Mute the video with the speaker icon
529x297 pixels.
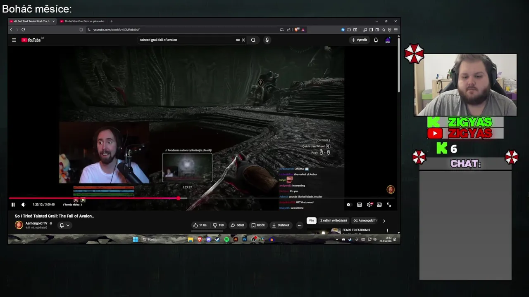coord(24,205)
